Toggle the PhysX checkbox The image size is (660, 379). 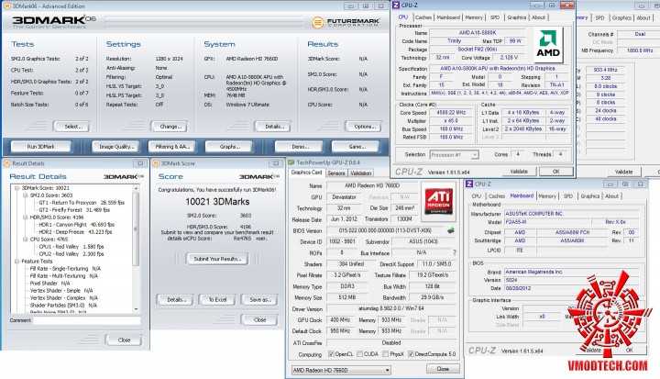pyautogui.click(x=386, y=354)
